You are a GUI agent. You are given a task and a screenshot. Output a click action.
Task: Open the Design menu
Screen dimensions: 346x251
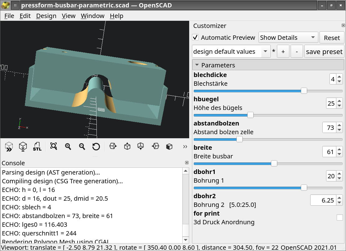(x=46, y=16)
